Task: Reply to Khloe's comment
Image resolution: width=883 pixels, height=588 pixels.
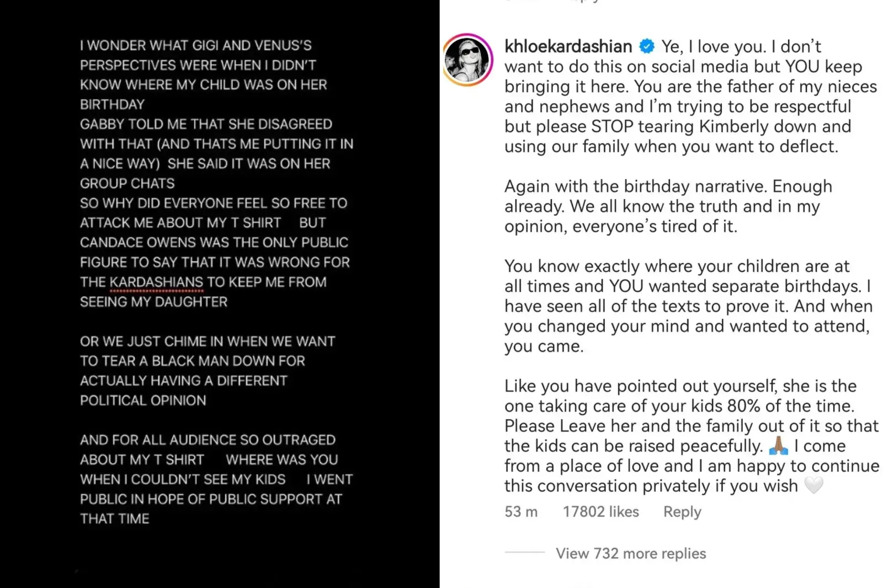Action: point(682,512)
